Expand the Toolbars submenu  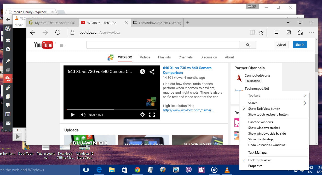274,95
